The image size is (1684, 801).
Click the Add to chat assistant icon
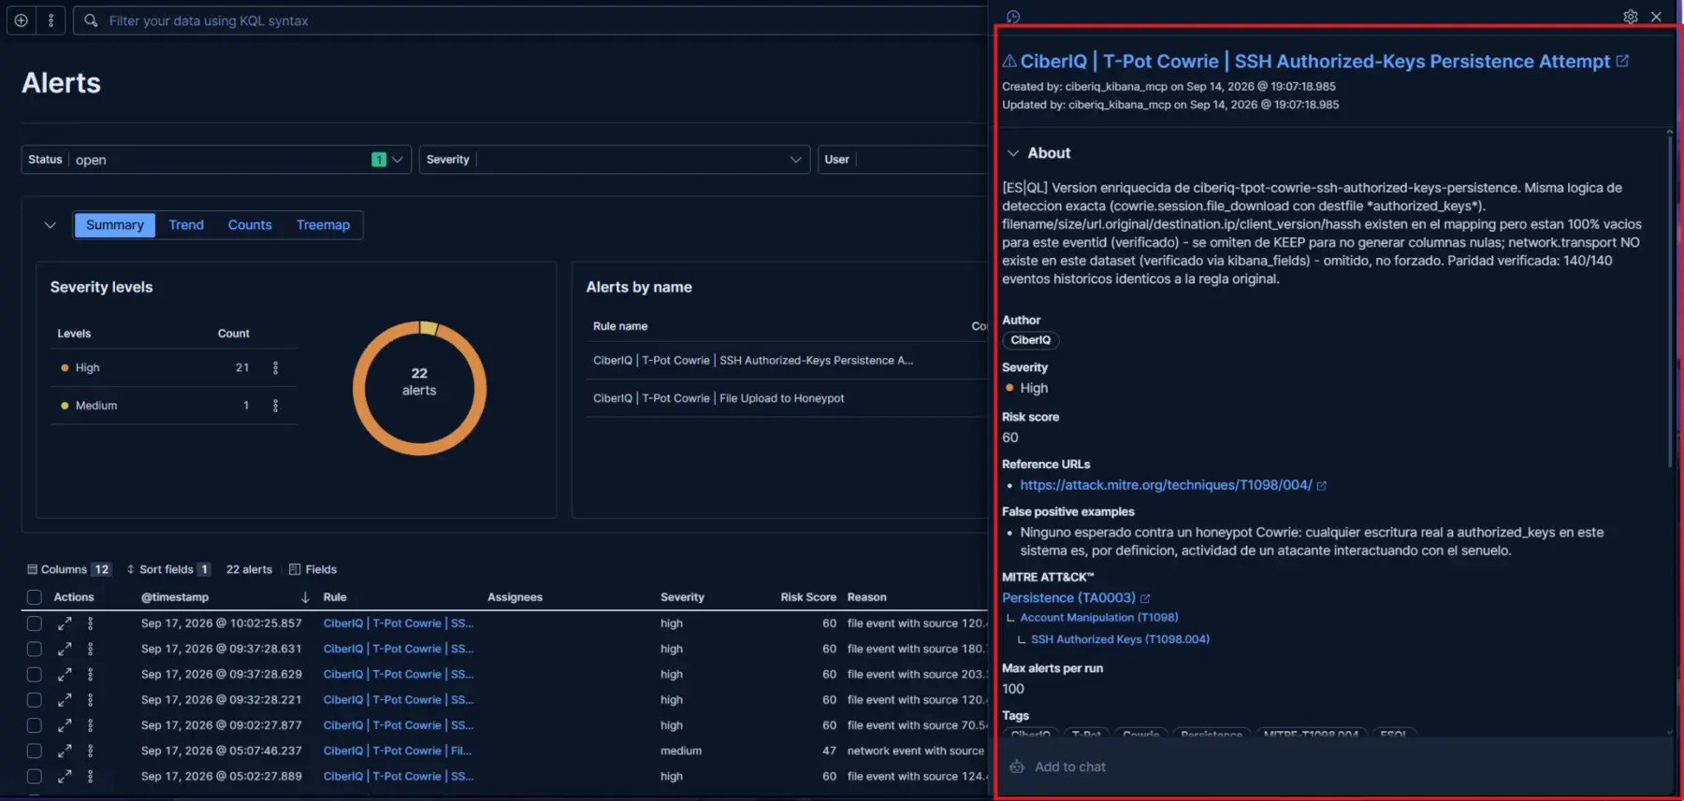pyautogui.click(x=1017, y=766)
